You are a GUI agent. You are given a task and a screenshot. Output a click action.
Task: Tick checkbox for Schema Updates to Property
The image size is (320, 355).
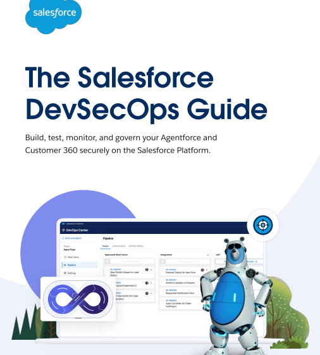(163, 280)
